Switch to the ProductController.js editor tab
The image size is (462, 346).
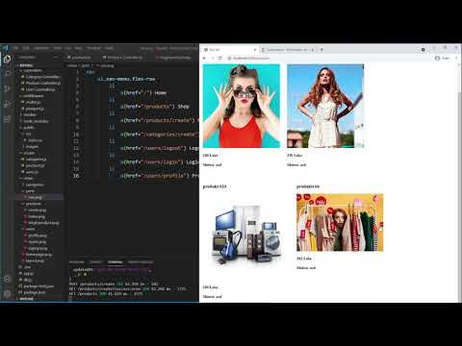point(122,58)
